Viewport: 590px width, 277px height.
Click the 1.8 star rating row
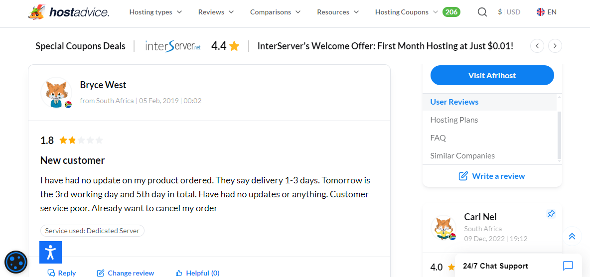pos(71,141)
